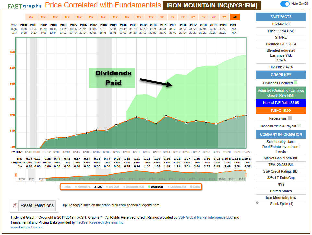
Task: Click the left range slider handle
Action: point(16,175)
